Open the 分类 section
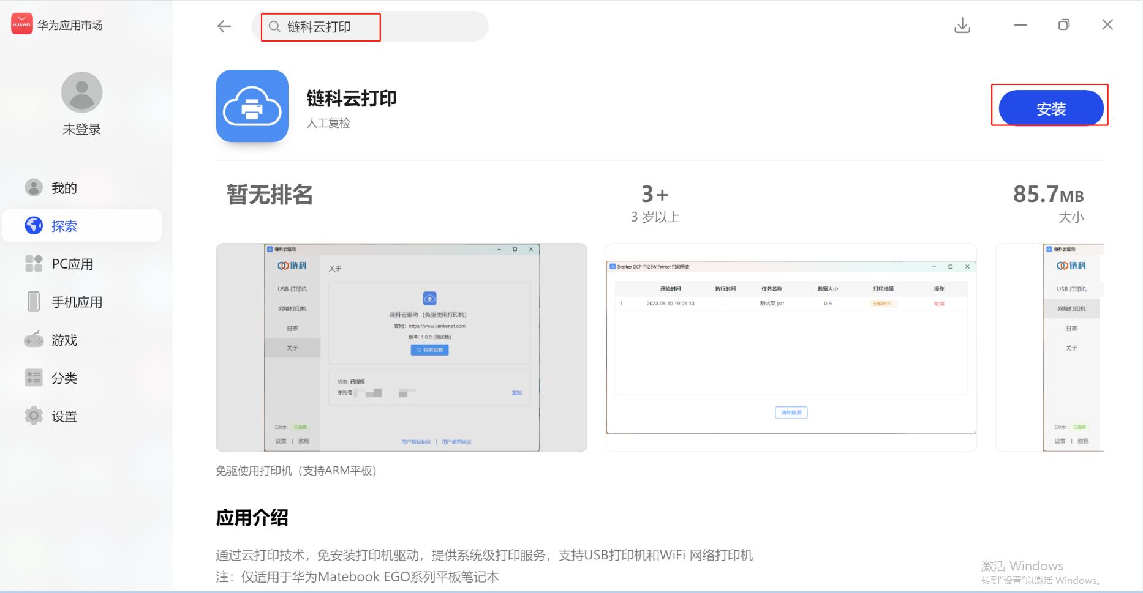 [82, 378]
